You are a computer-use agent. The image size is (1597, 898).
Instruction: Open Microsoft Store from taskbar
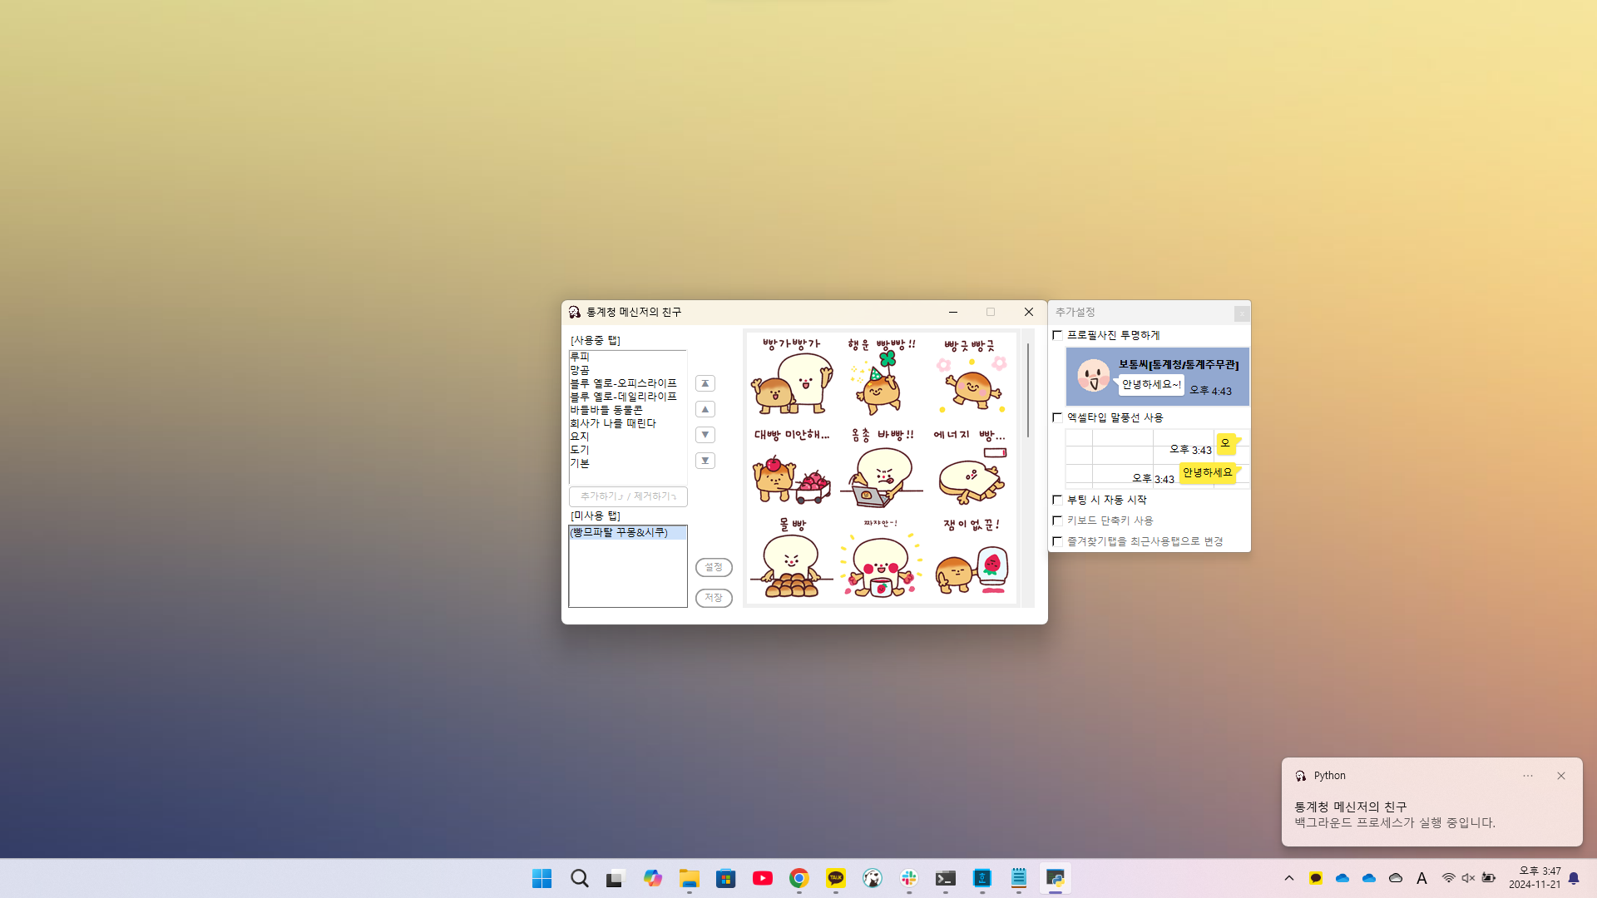[725, 878]
